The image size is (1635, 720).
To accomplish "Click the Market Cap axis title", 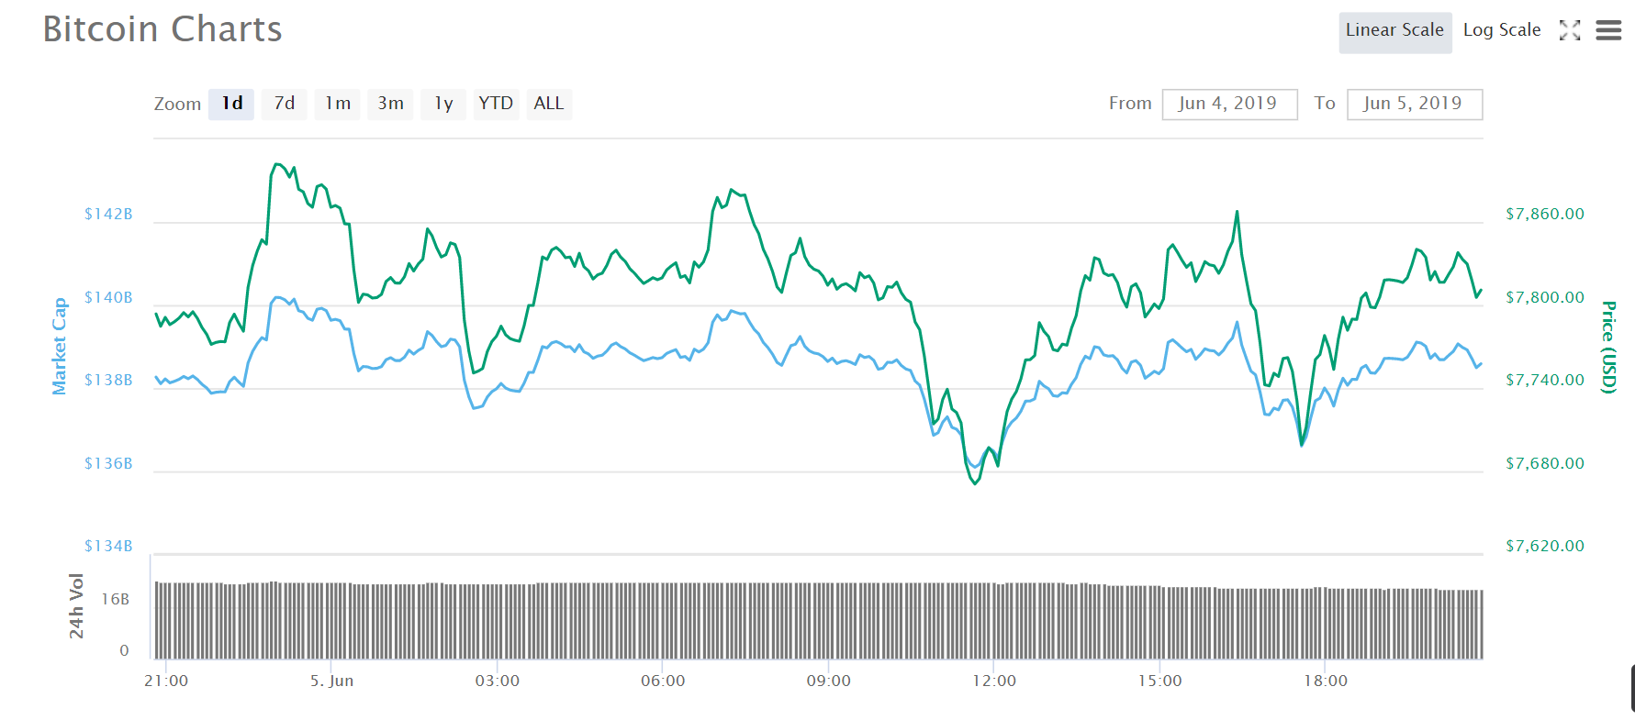I will 60,346.
